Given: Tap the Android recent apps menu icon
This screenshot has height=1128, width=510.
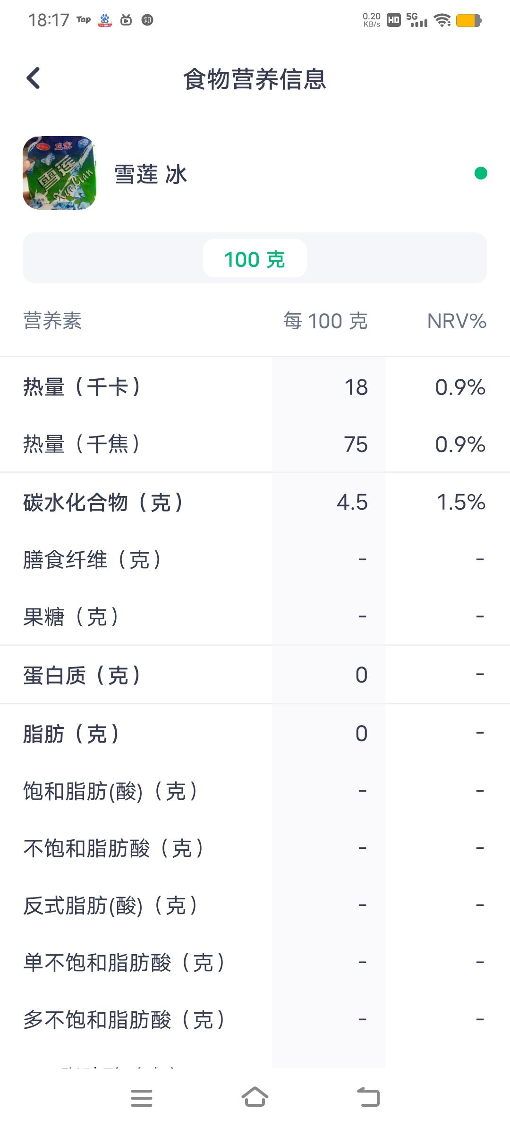Looking at the screenshot, I should tap(142, 1098).
